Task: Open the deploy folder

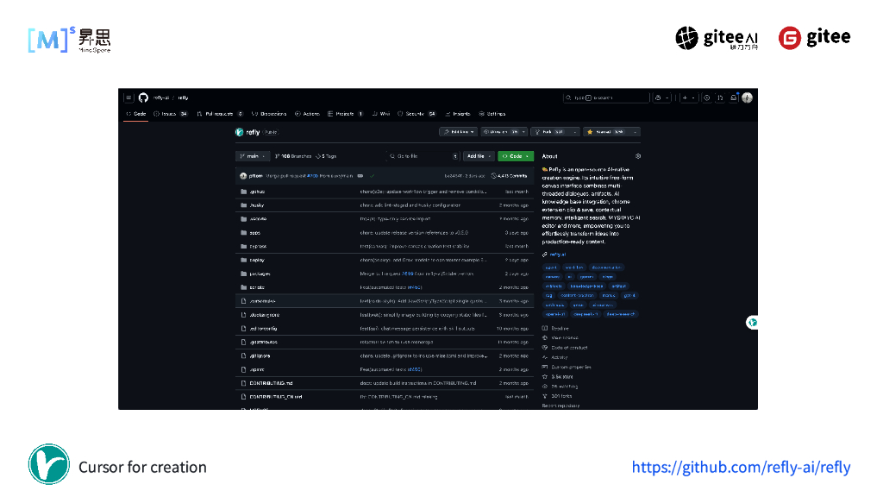Action: 257,260
